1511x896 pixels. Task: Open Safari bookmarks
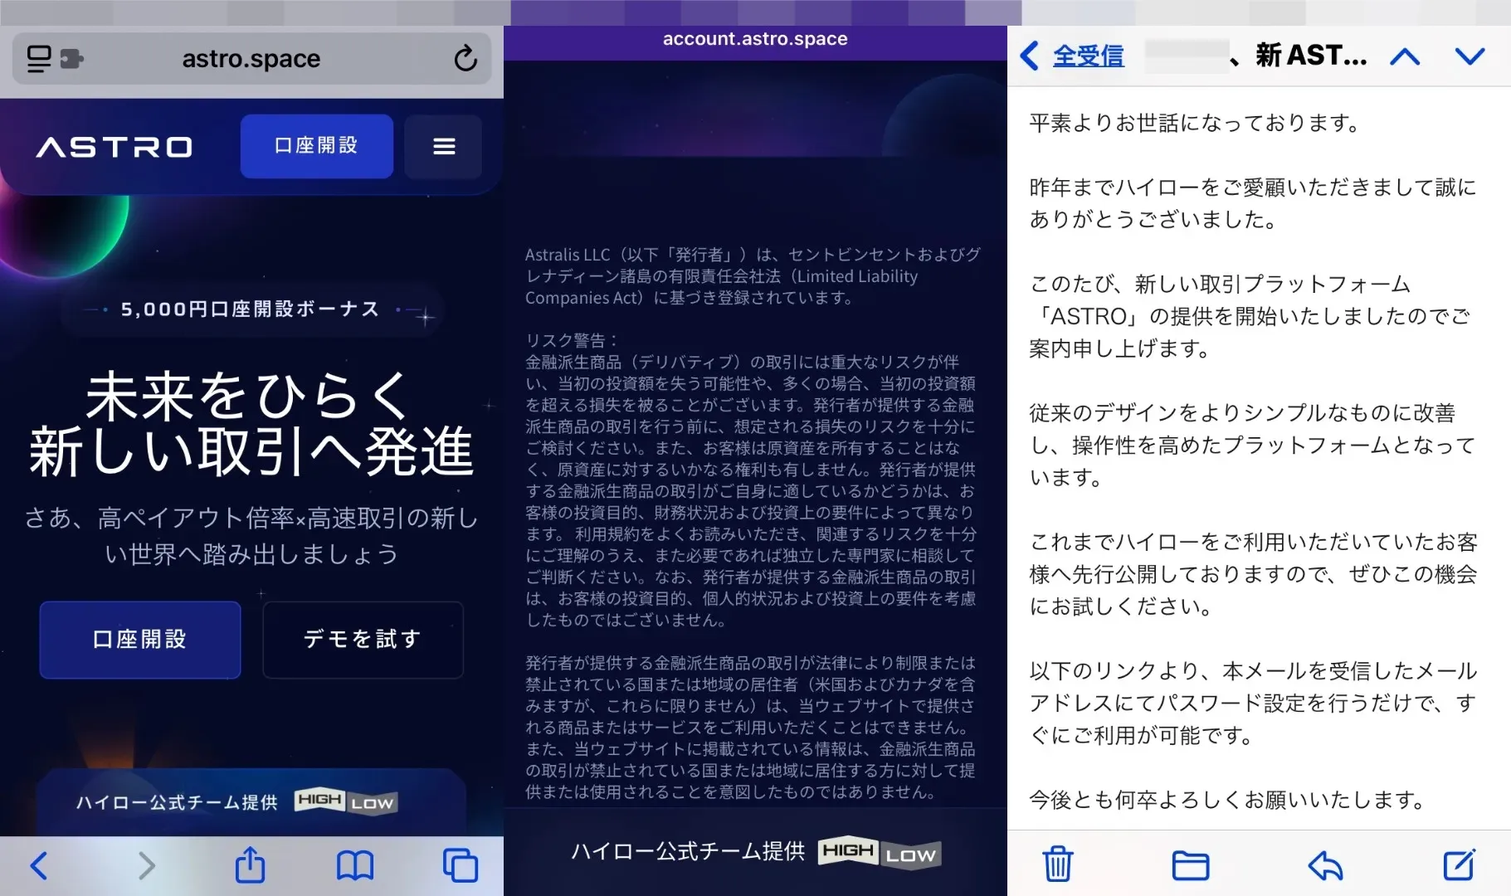click(x=355, y=866)
